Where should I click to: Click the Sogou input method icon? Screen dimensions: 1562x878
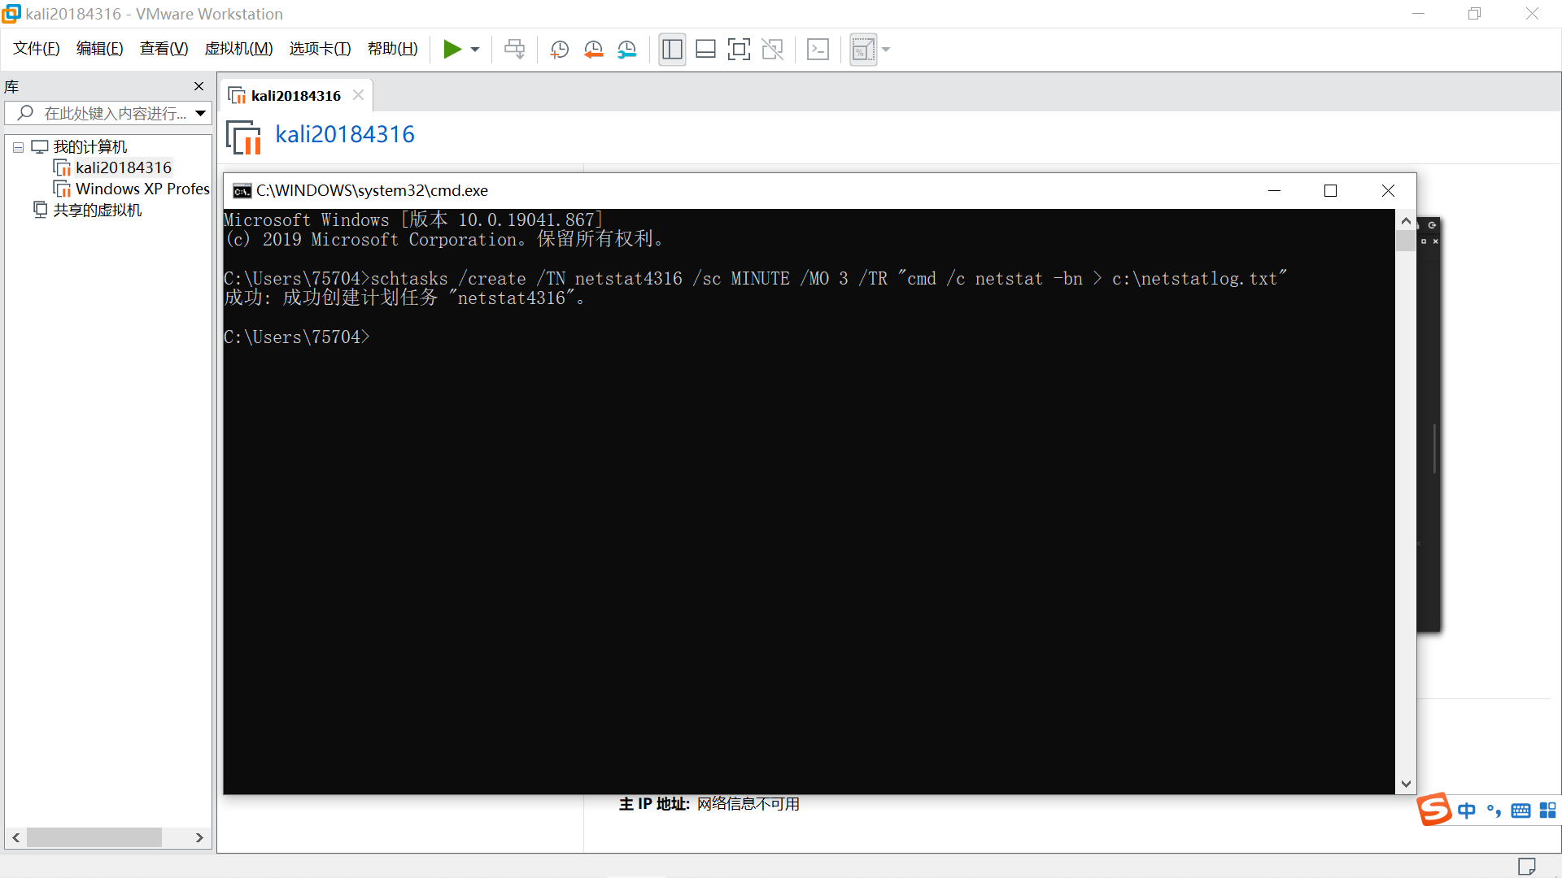point(1434,809)
